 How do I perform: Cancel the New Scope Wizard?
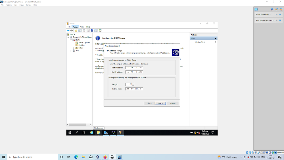173,103
